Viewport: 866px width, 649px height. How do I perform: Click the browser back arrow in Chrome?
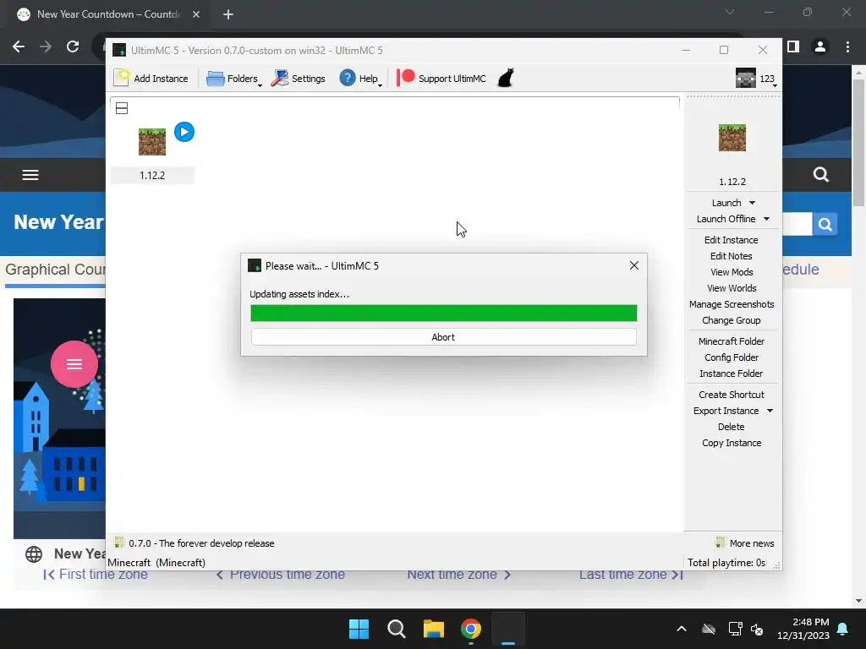19,47
